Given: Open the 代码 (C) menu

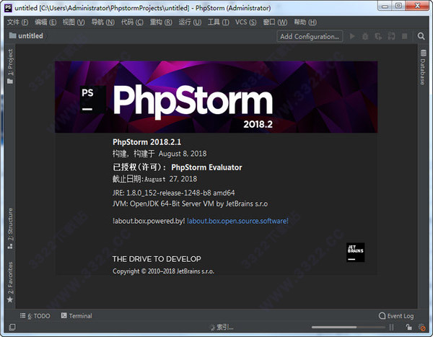Looking at the screenshot, I should [x=132, y=22].
